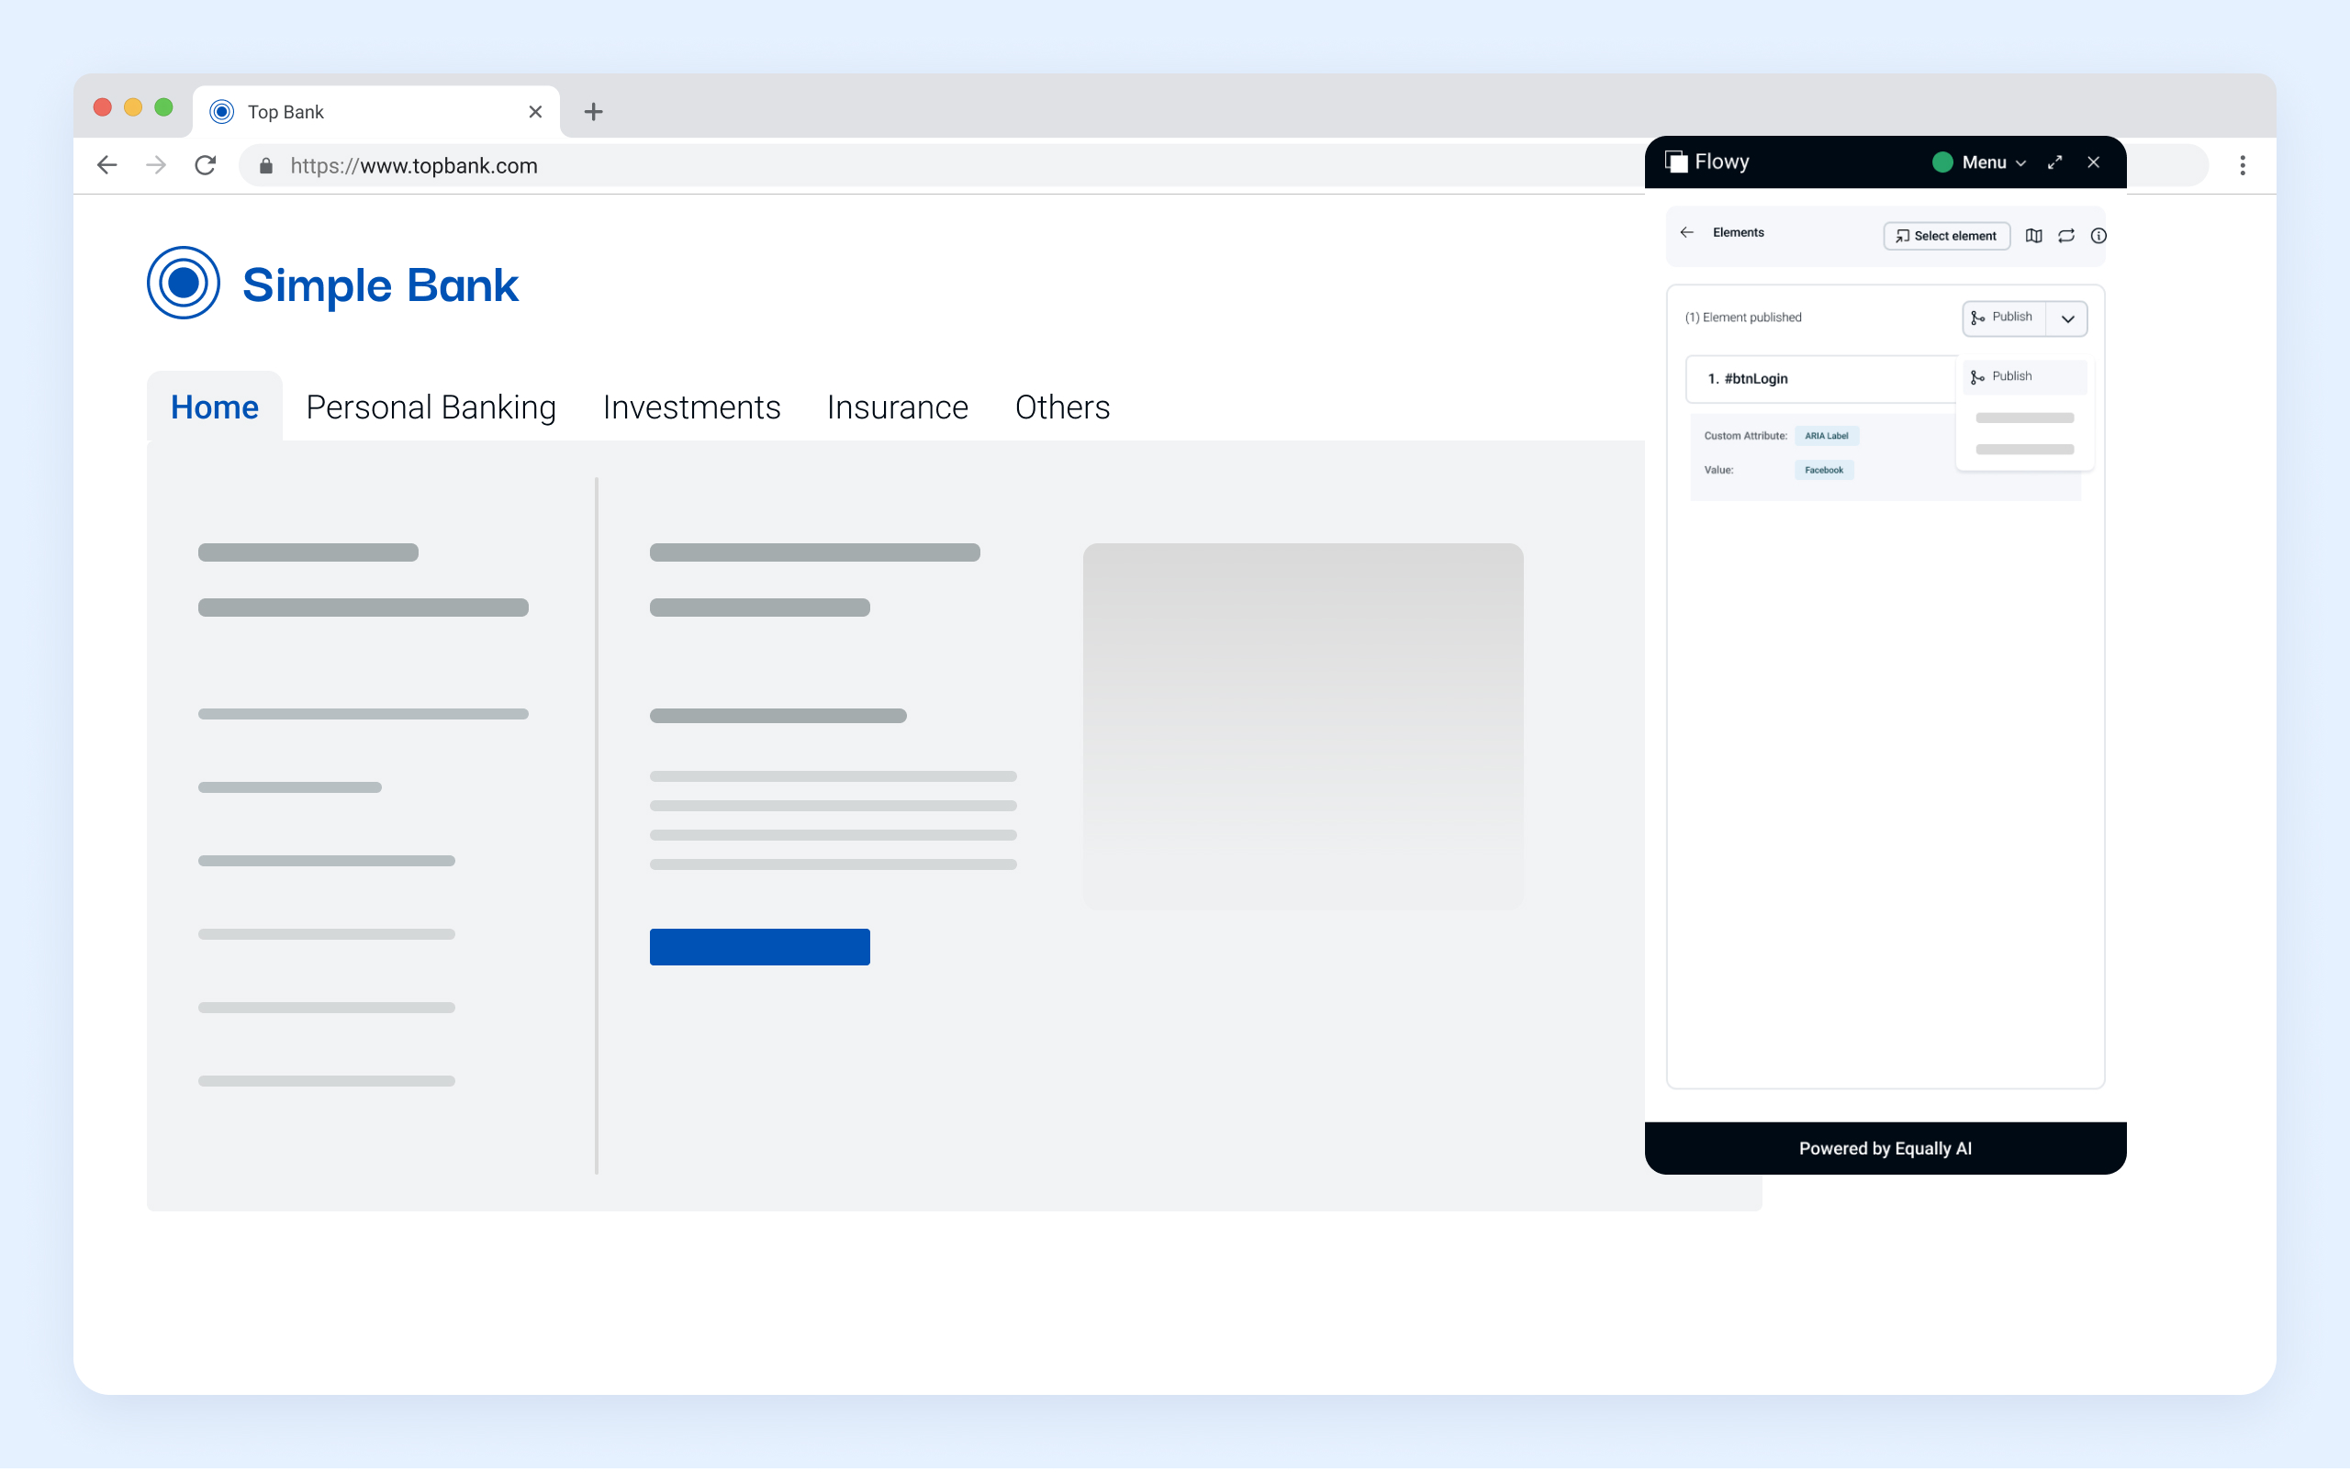Switch to the Personal Banking tab
This screenshot has height=1472, width=2350.
pyautogui.click(x=431, y=407)
